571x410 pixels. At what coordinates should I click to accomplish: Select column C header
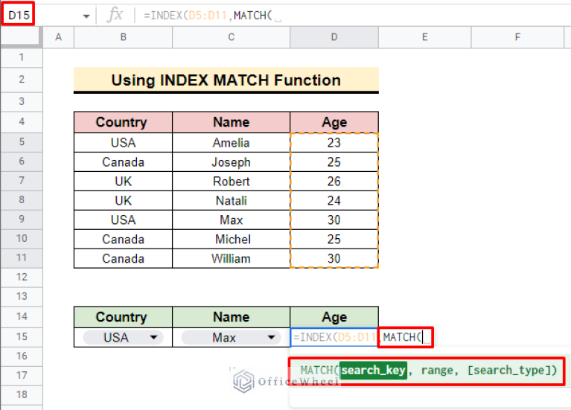point(232,36)
